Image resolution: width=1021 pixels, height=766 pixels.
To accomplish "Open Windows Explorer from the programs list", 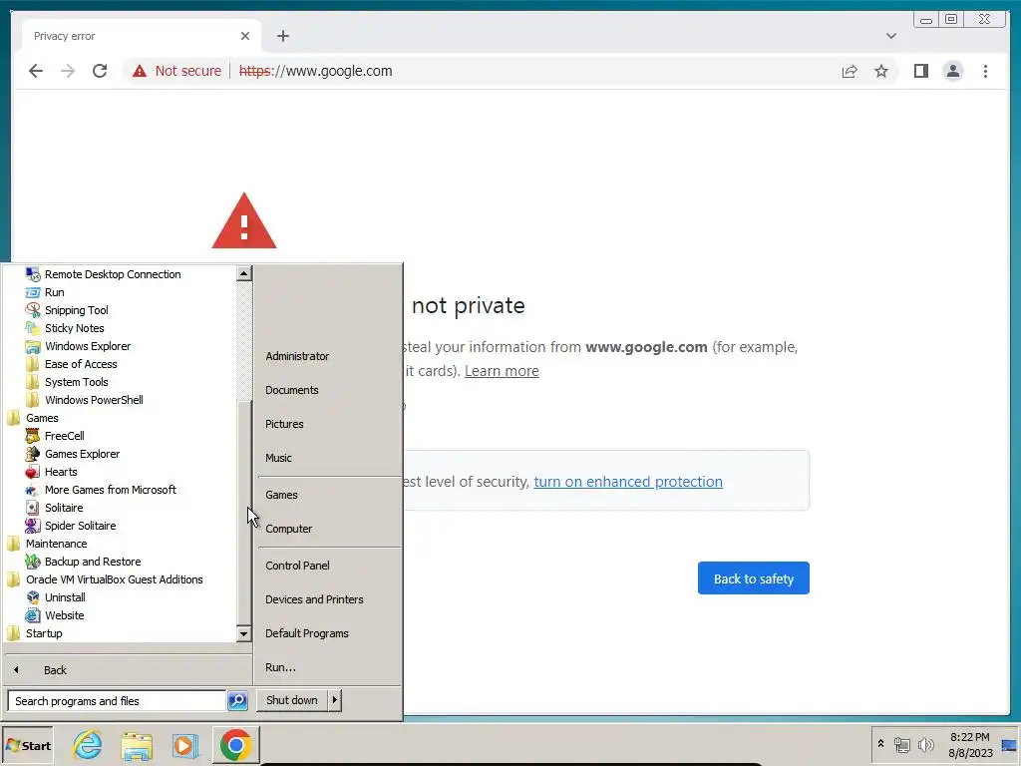I will (x=88, y=346).
